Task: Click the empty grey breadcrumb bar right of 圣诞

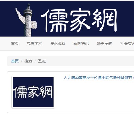Action: pyautogui.click(x=90, y=61)
